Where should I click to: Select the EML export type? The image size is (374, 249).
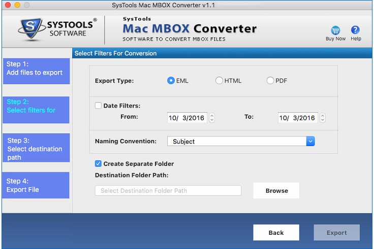(x=171, y=81)
